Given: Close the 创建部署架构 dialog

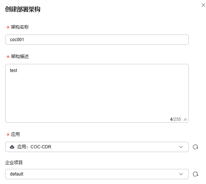Looking at the screenshot, I should [x=203, y=5].
